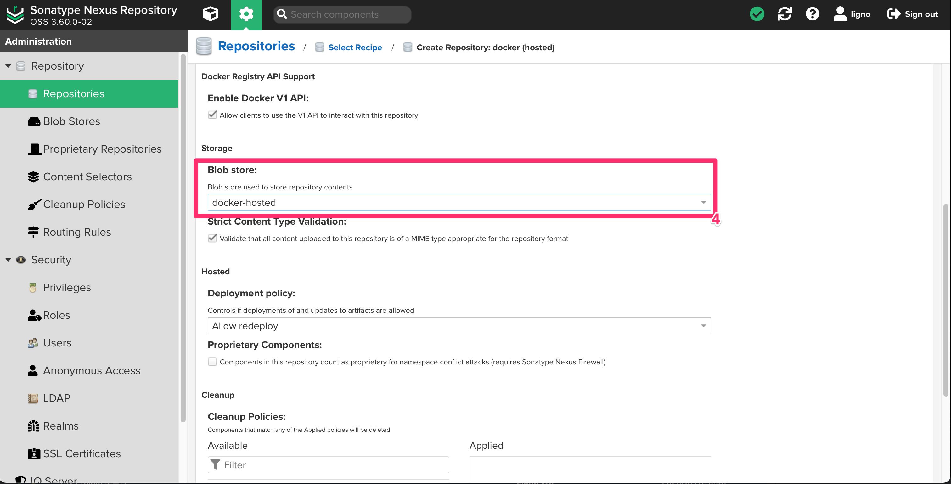Screen dimensions: 951x484
Task: Click the Select Recipe breadcrumb link
Action: (x=355, y=47)
